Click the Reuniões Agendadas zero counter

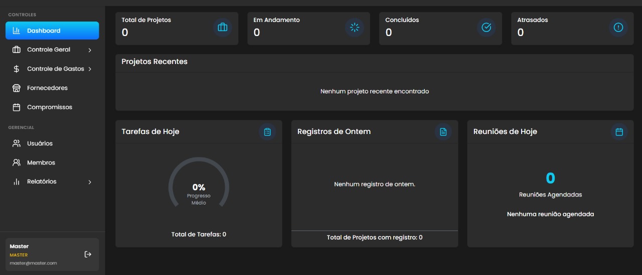pyautogui.click(x=550, y=178)
